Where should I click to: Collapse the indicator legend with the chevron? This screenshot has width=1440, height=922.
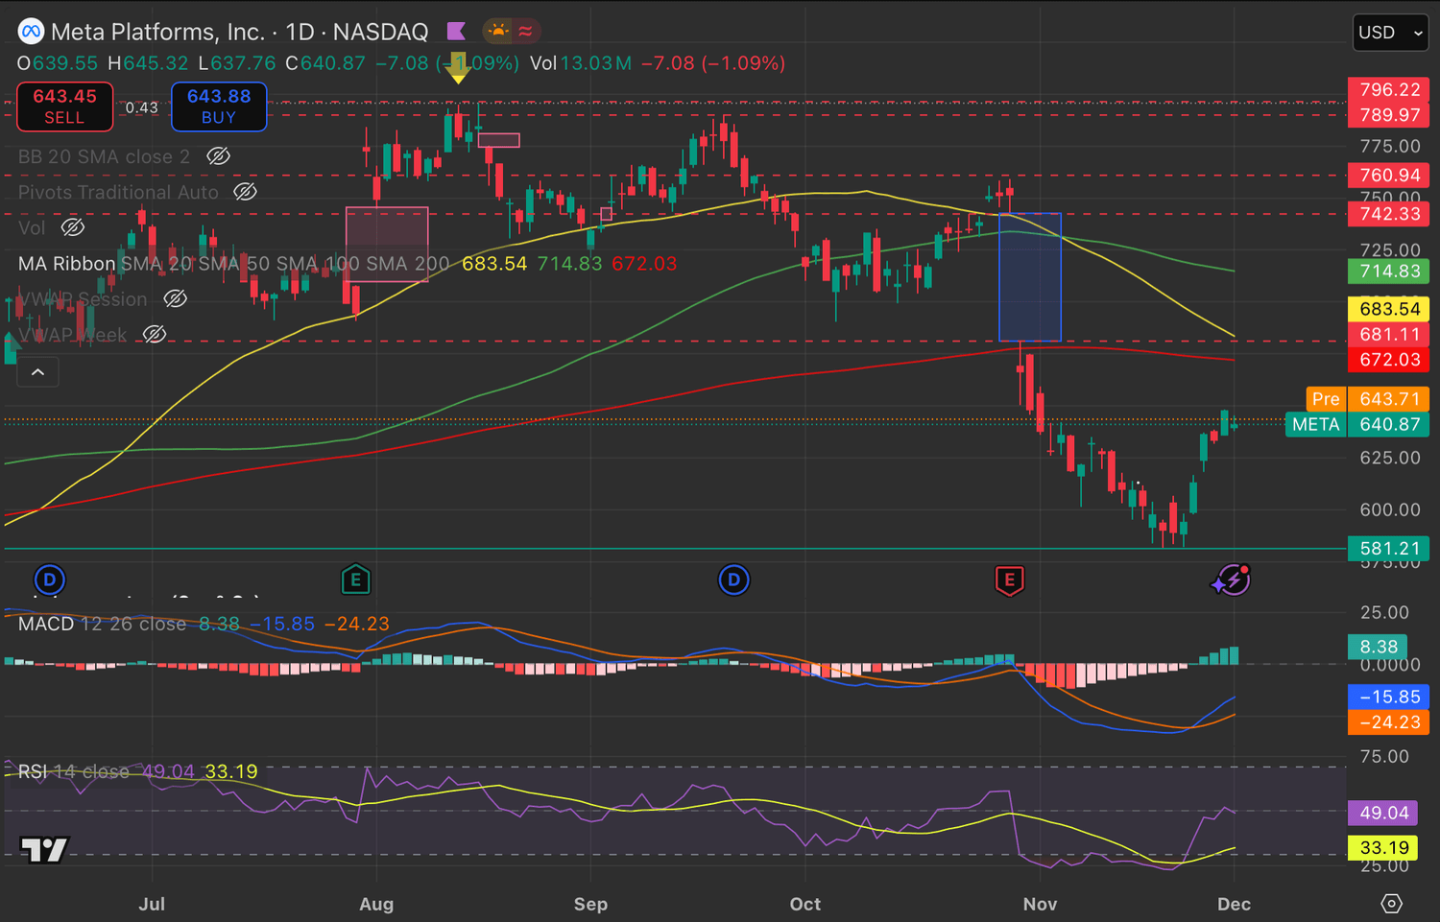point(37,372)
